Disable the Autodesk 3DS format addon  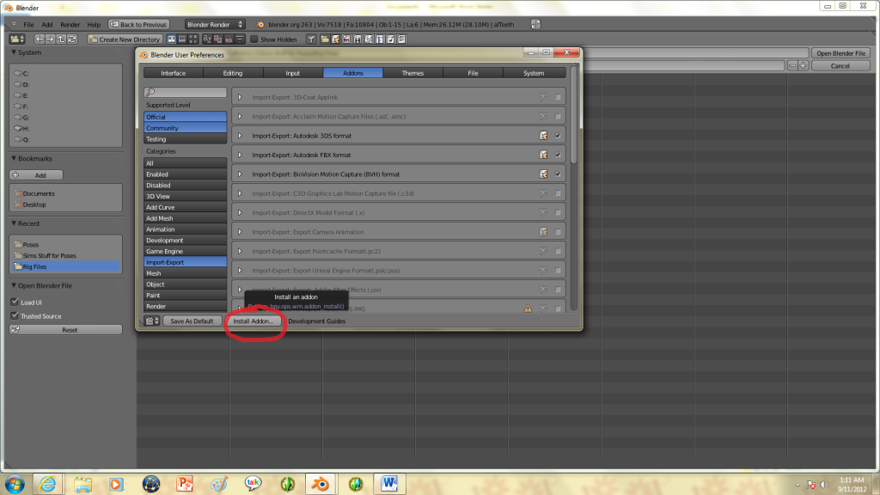[558, 135]
